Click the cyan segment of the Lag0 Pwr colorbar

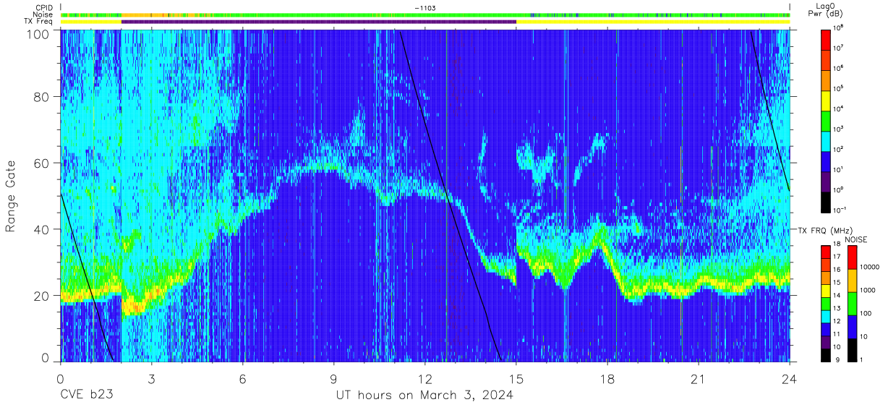click(826, 141)
